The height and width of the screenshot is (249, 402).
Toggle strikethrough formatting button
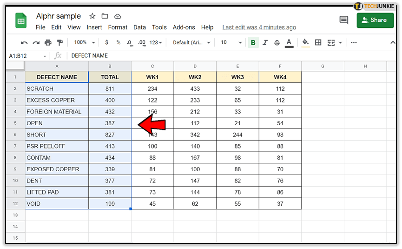point(277,42)
